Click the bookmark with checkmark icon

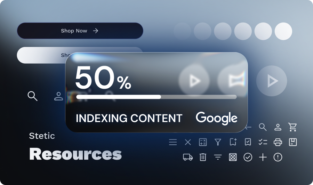248,142
